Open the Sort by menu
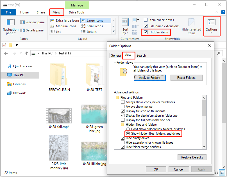Screen dimensions: 227x177 tap(125, 26)
